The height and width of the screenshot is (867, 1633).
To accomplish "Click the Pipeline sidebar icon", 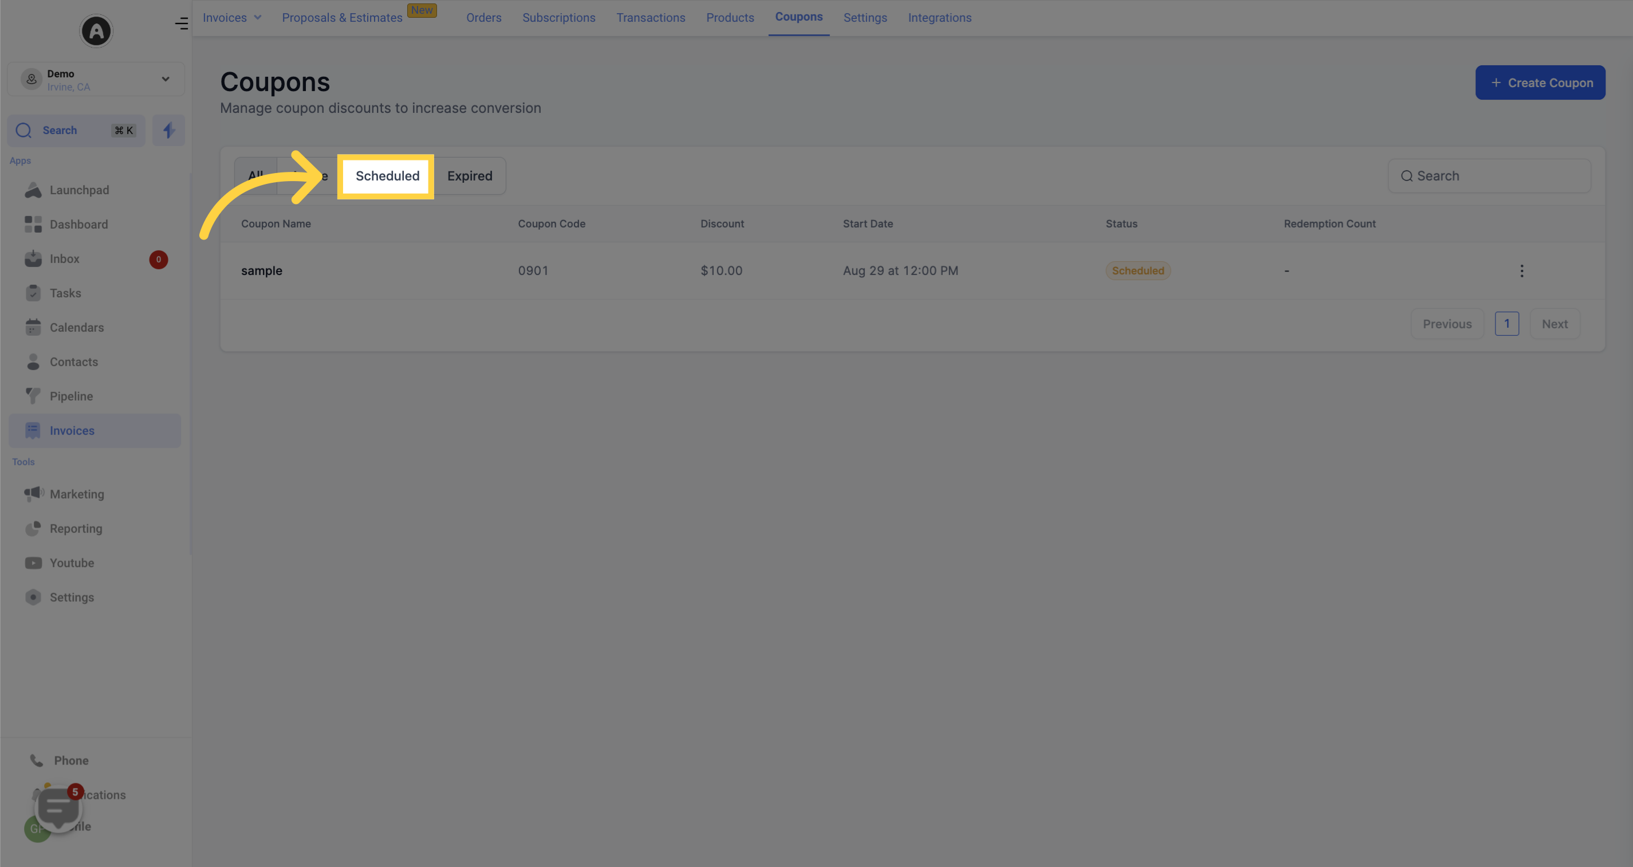I will pyautogui.click(x=32, y=395).
